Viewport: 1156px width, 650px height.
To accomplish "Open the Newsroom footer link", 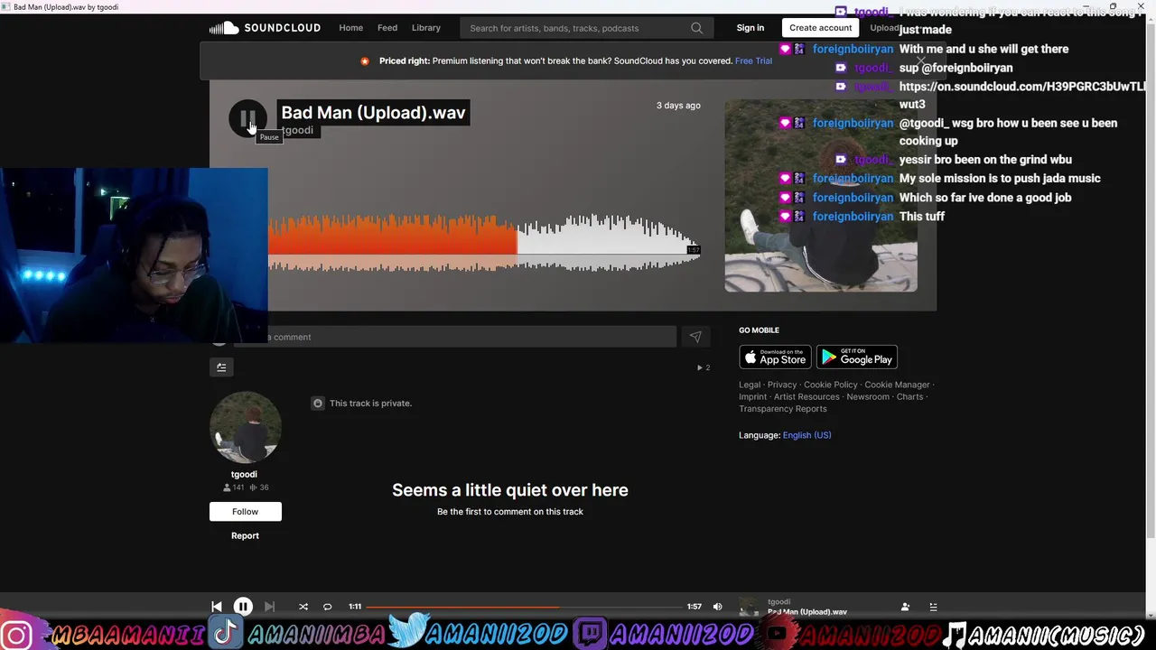I will click(868, 397).
